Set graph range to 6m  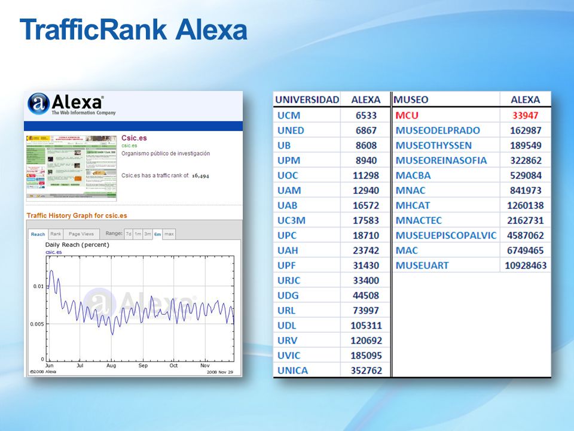(x=157, y=234)
